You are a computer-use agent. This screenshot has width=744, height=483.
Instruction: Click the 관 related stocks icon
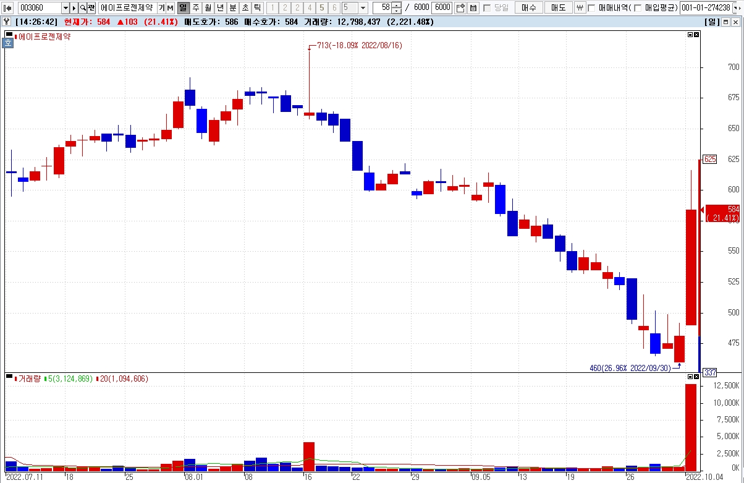(91, 8)
